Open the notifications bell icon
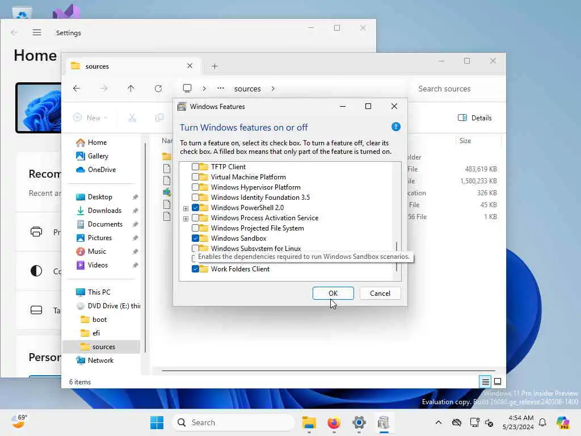 point(542,422)
